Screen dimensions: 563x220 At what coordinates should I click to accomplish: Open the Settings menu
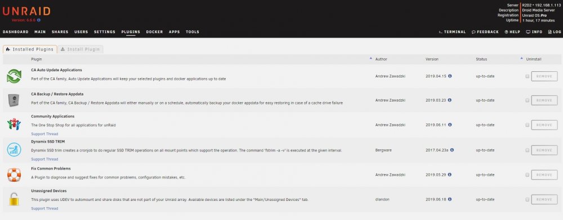(105, 32)
